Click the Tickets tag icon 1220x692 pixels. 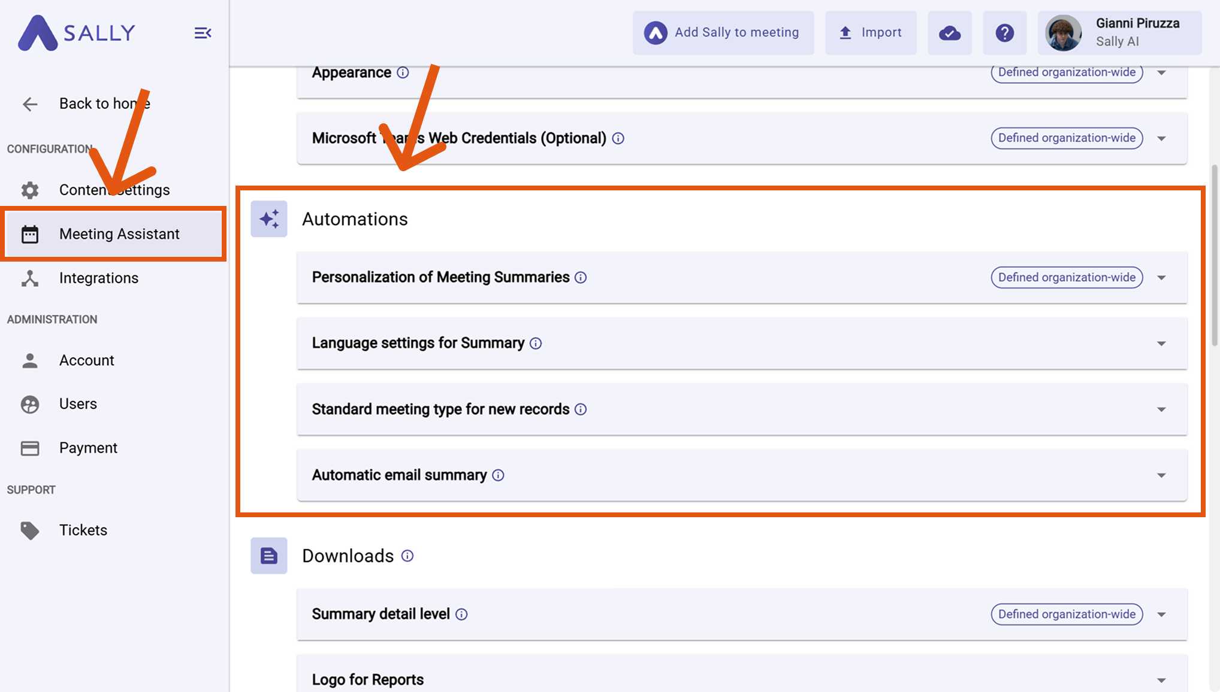(x=30, y=530)
